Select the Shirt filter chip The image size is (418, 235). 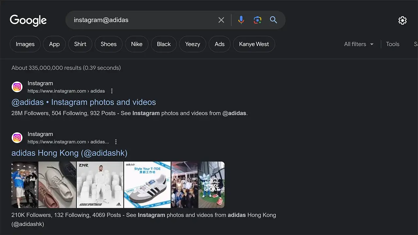[x=80, y=44]
